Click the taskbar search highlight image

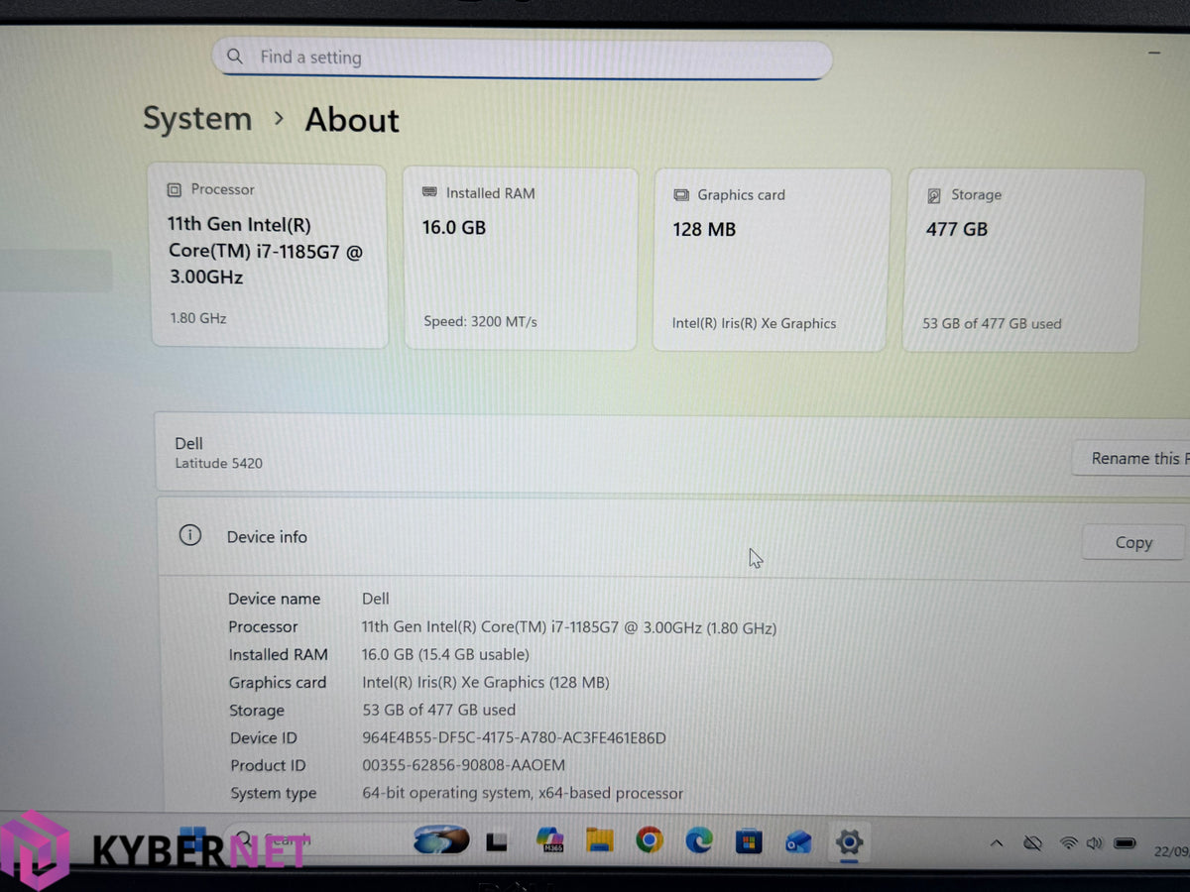pos(442,841)
